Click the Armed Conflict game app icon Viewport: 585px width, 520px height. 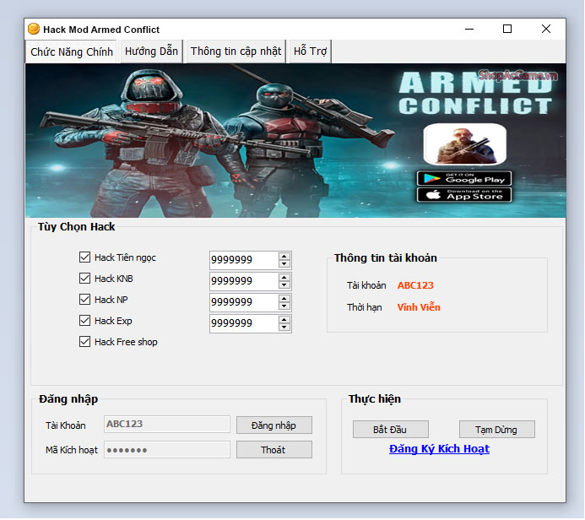click(x=465, y=144)
